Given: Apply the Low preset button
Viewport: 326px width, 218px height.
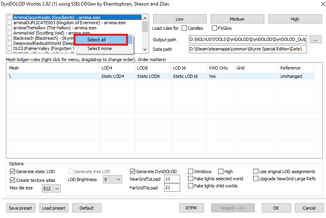Looking at the screenshot, I should tap(180, 19).
